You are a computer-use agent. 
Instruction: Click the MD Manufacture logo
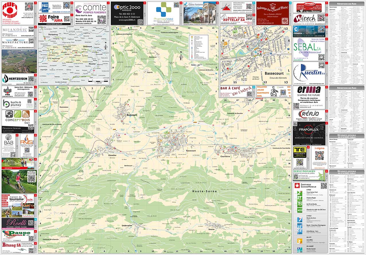(x=15, y=41)
